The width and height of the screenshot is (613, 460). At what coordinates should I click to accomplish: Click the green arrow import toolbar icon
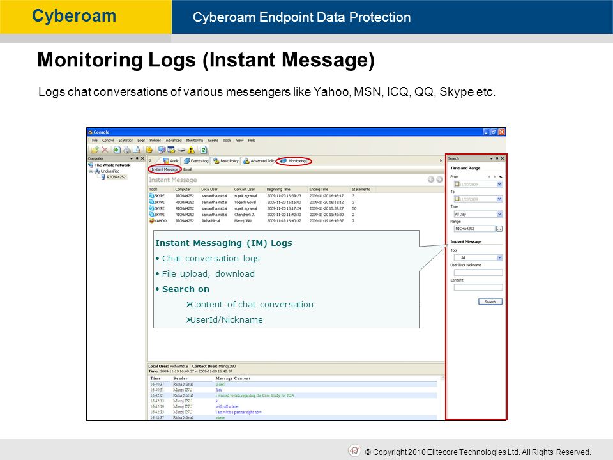tap(116, 149)
